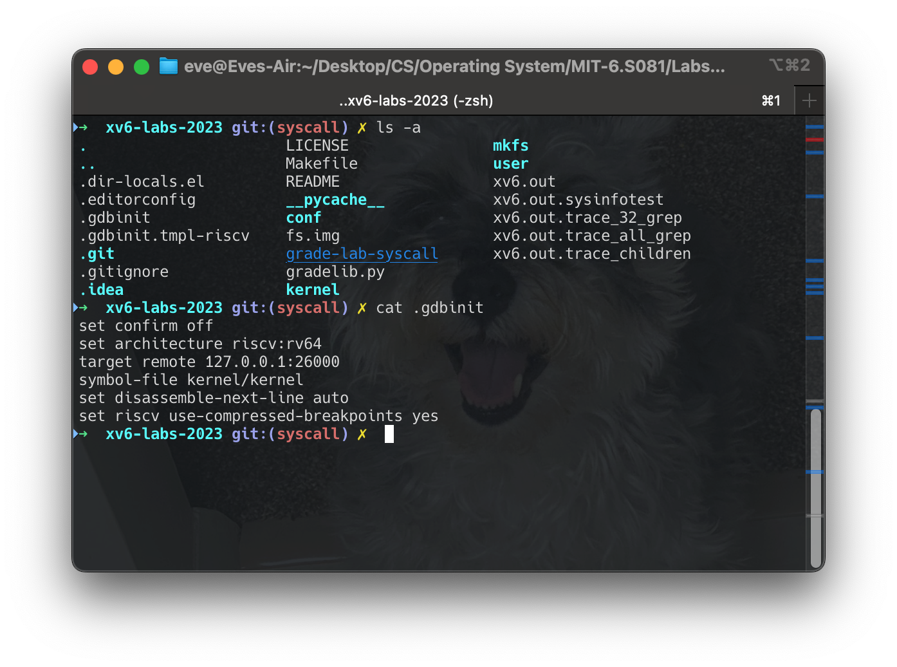Select the ..xv6-labs-2023 (-zsh) tab
Viewport: 897px width, 667px height.
(x=415, y=100)
